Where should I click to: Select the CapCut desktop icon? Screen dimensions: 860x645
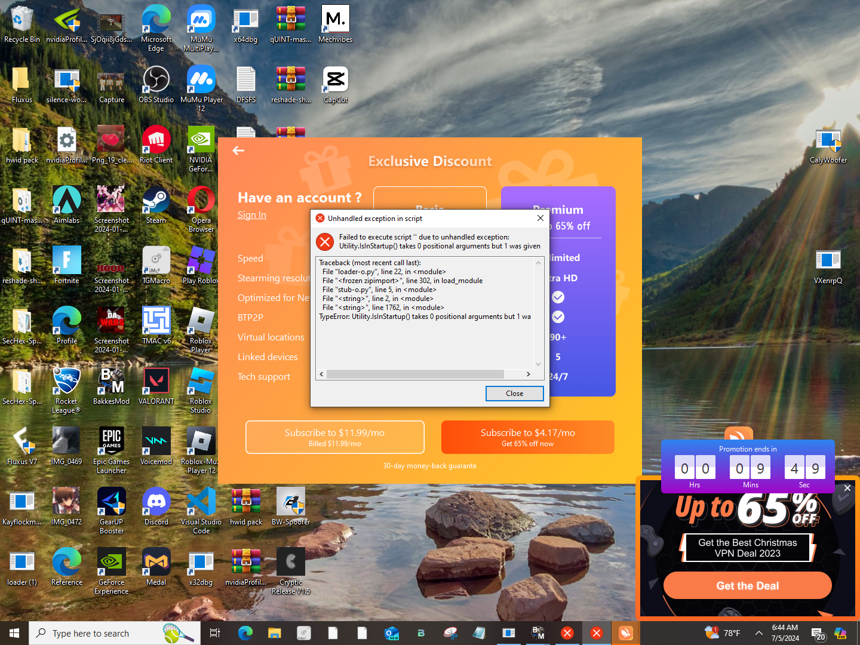click(x=336, y=85)
